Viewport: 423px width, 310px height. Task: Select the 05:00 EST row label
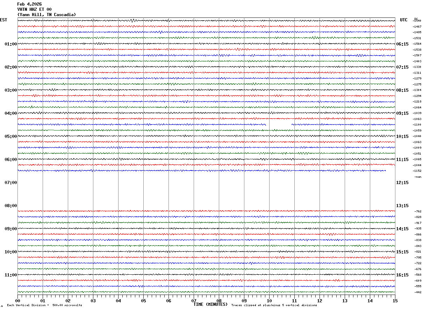pyautogui.click(x=11, y=136)
